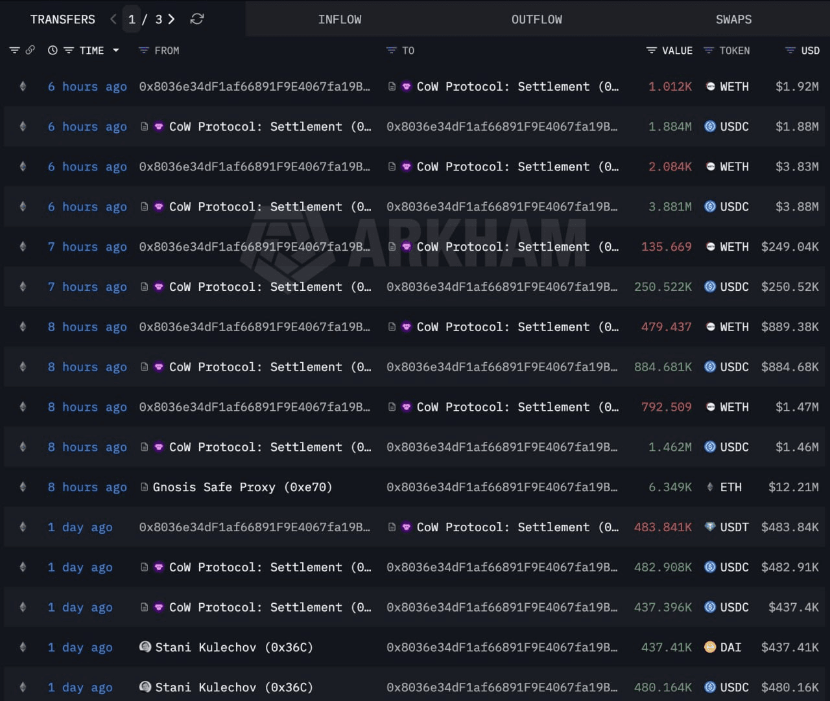Switch to the SWAPS tab
Screen dimensions: 830x701
tap(733, 19)
